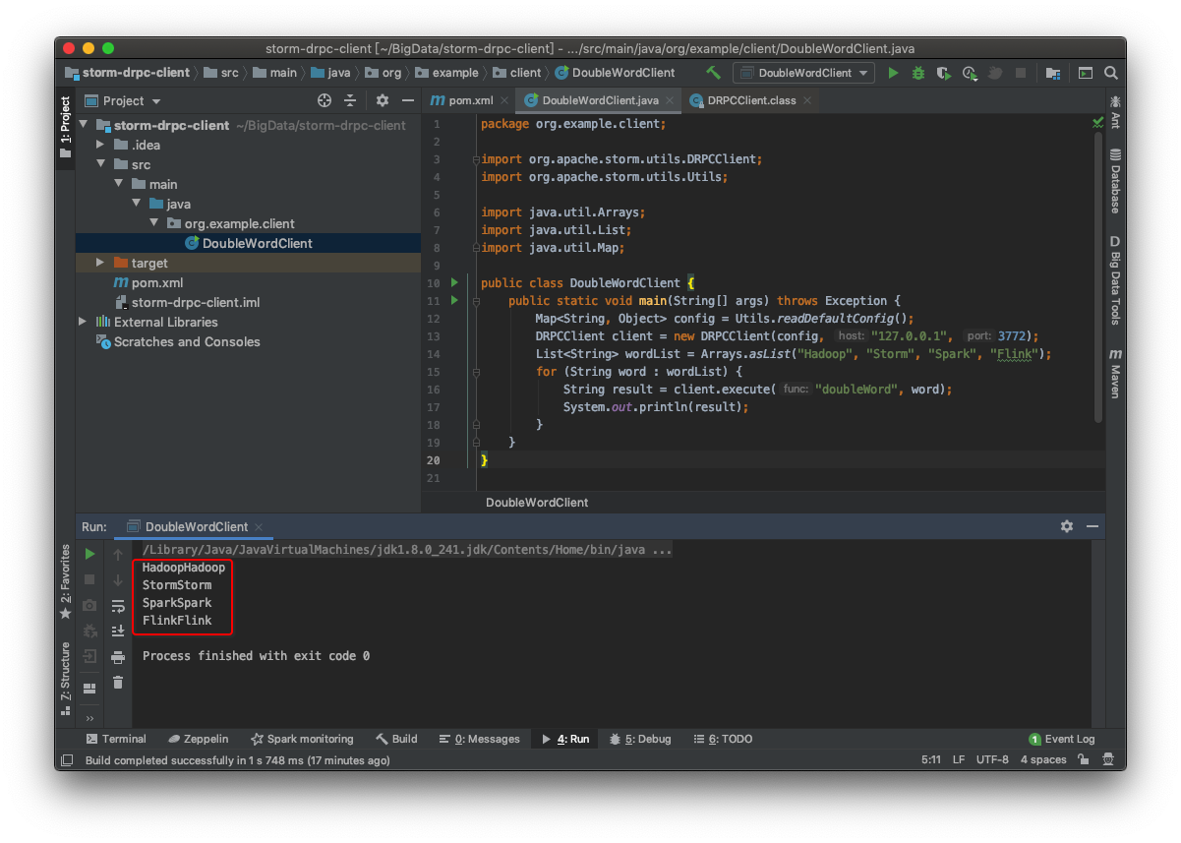Collapse the storm-drpc-client root node
This screenshot has height=843, width=1181.
click(83, 125)
